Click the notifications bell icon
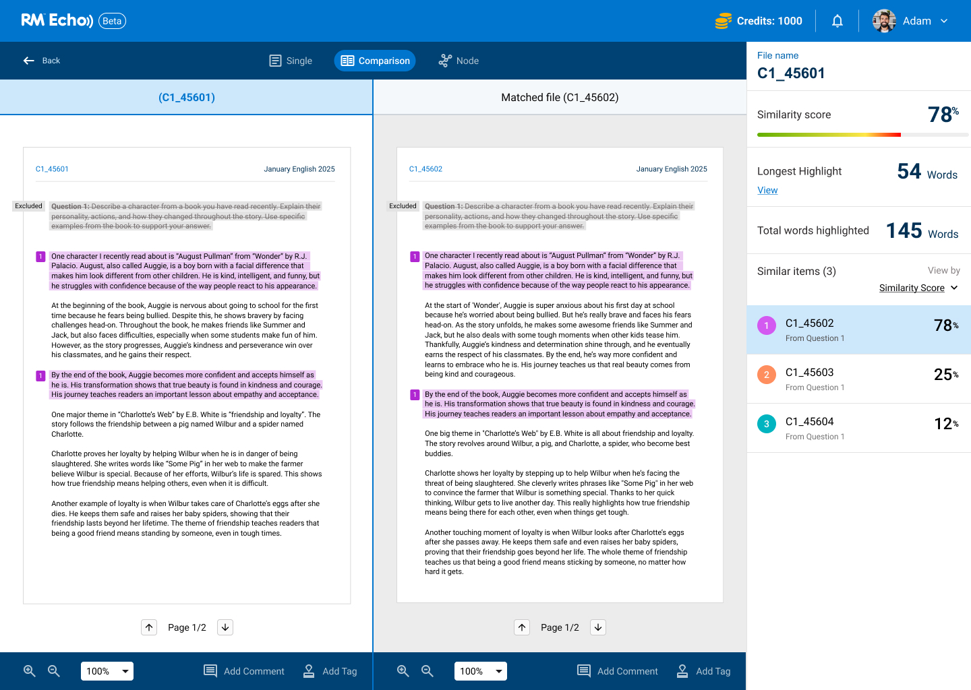Viewport: 971px width, 690px height. 837,21
